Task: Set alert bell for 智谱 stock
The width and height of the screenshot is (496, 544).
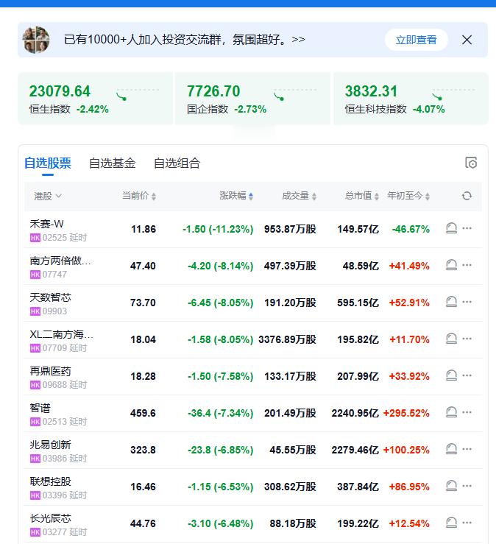Action: [x=451, y=411]
